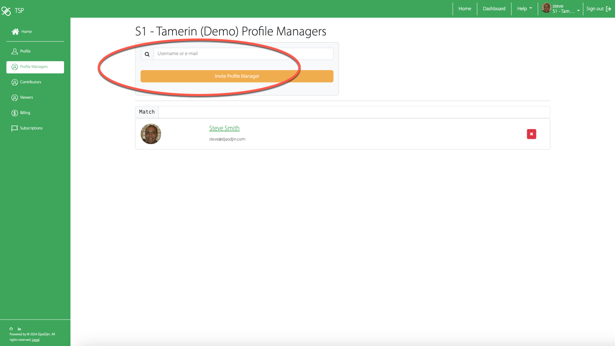Screen dimensions: 615x346
Task: Click the Legal link in footer
Action: pyautogui.click(x=35, y=340)
